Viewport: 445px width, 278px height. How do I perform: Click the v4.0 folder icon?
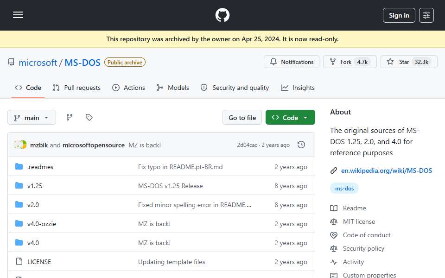point(19,242)
